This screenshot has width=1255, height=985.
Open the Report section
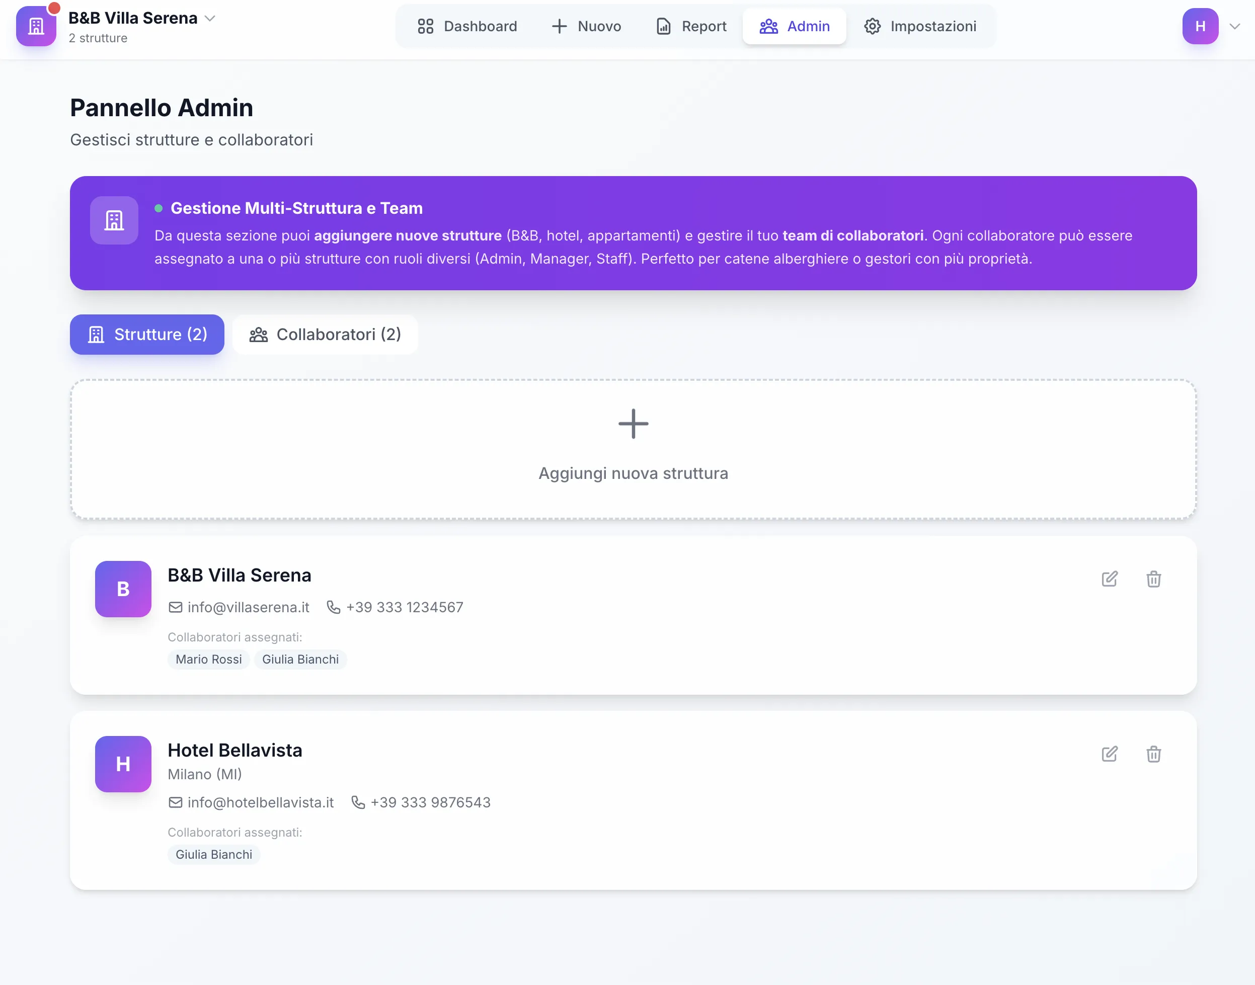tap(691, 26)
